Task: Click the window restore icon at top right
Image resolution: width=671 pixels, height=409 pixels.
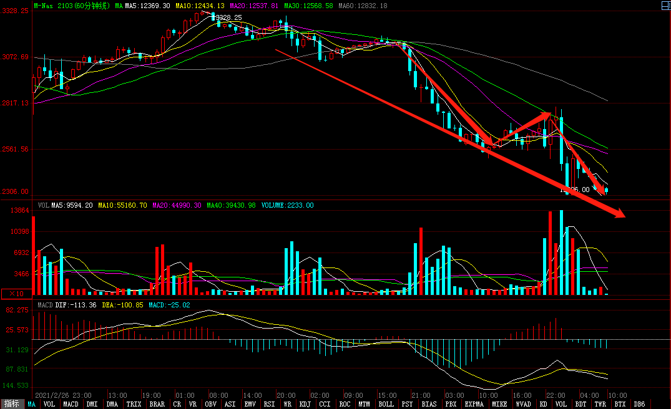Action: [x=665, y=5]
